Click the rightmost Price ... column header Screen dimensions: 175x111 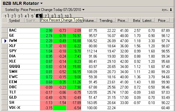(163, 21)
